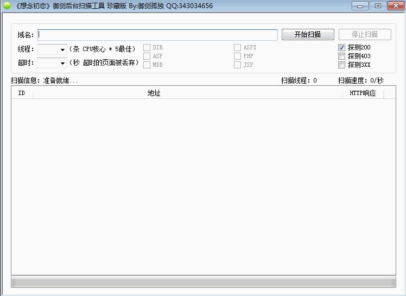The image size is (406, 296).
Task: Toggle the ASPX checkbox
Action: pyautogui.click(x=237, y=47)
